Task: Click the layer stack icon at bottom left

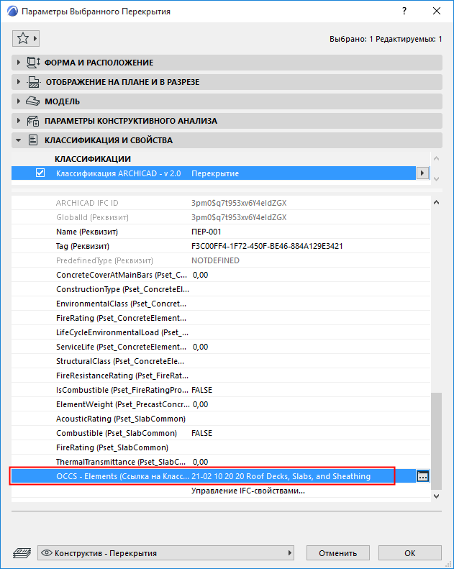Action: 22,553
